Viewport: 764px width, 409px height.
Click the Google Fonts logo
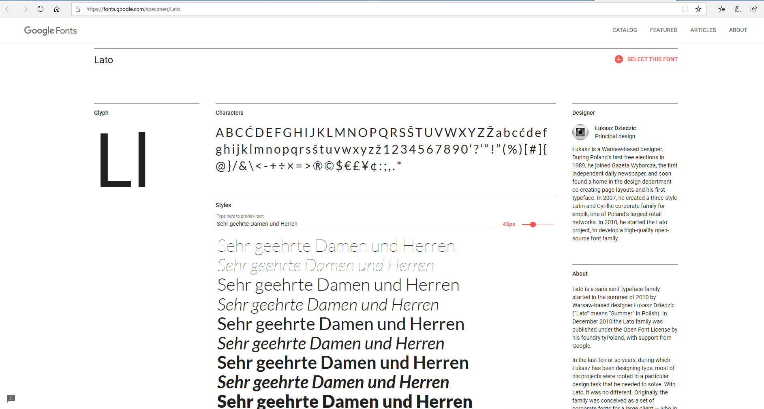coord(50,30)
